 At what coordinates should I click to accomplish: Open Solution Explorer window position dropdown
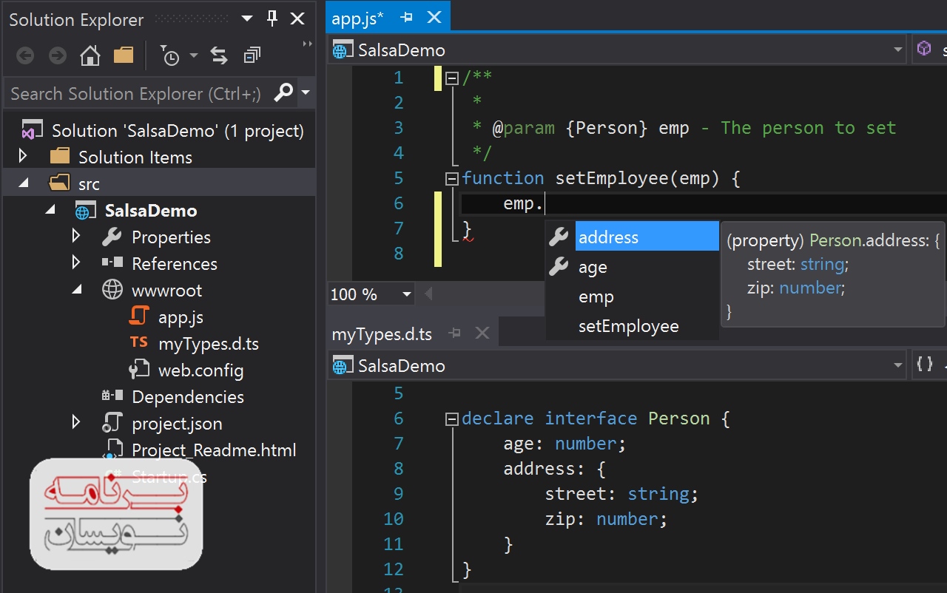tap(247, 18)
